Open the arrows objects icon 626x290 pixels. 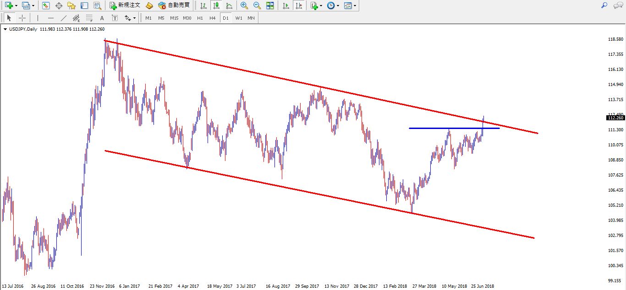point(127,18)
